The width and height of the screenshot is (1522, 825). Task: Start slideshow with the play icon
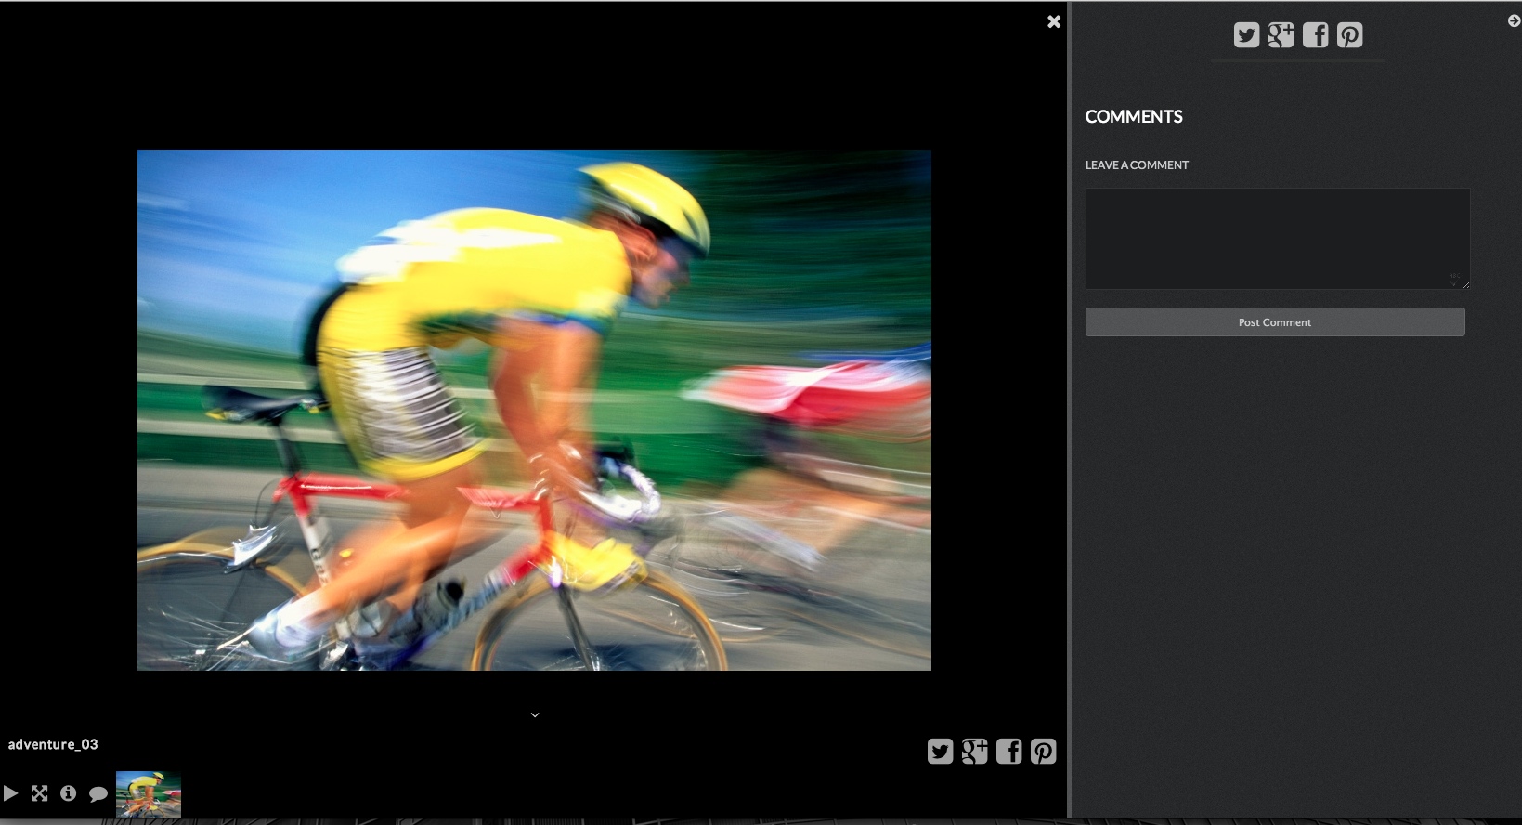pos(10,793)
